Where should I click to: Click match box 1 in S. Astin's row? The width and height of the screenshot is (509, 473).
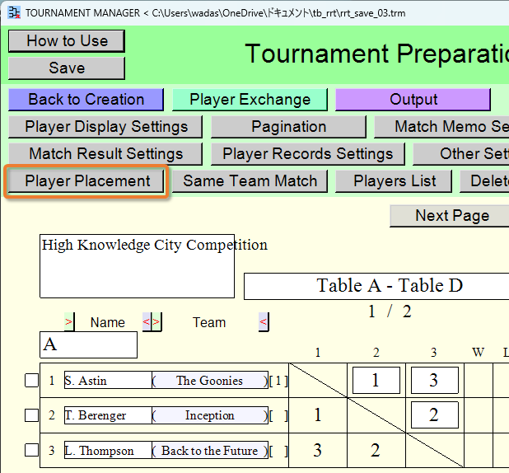(376, 380)
